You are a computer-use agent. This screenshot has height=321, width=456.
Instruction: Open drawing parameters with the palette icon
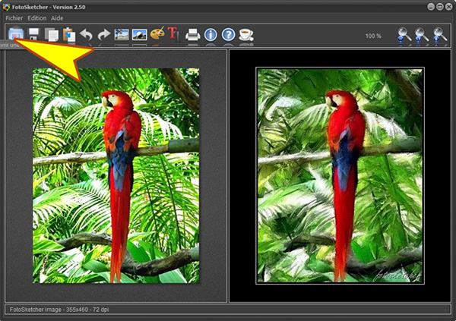[157, 34]
